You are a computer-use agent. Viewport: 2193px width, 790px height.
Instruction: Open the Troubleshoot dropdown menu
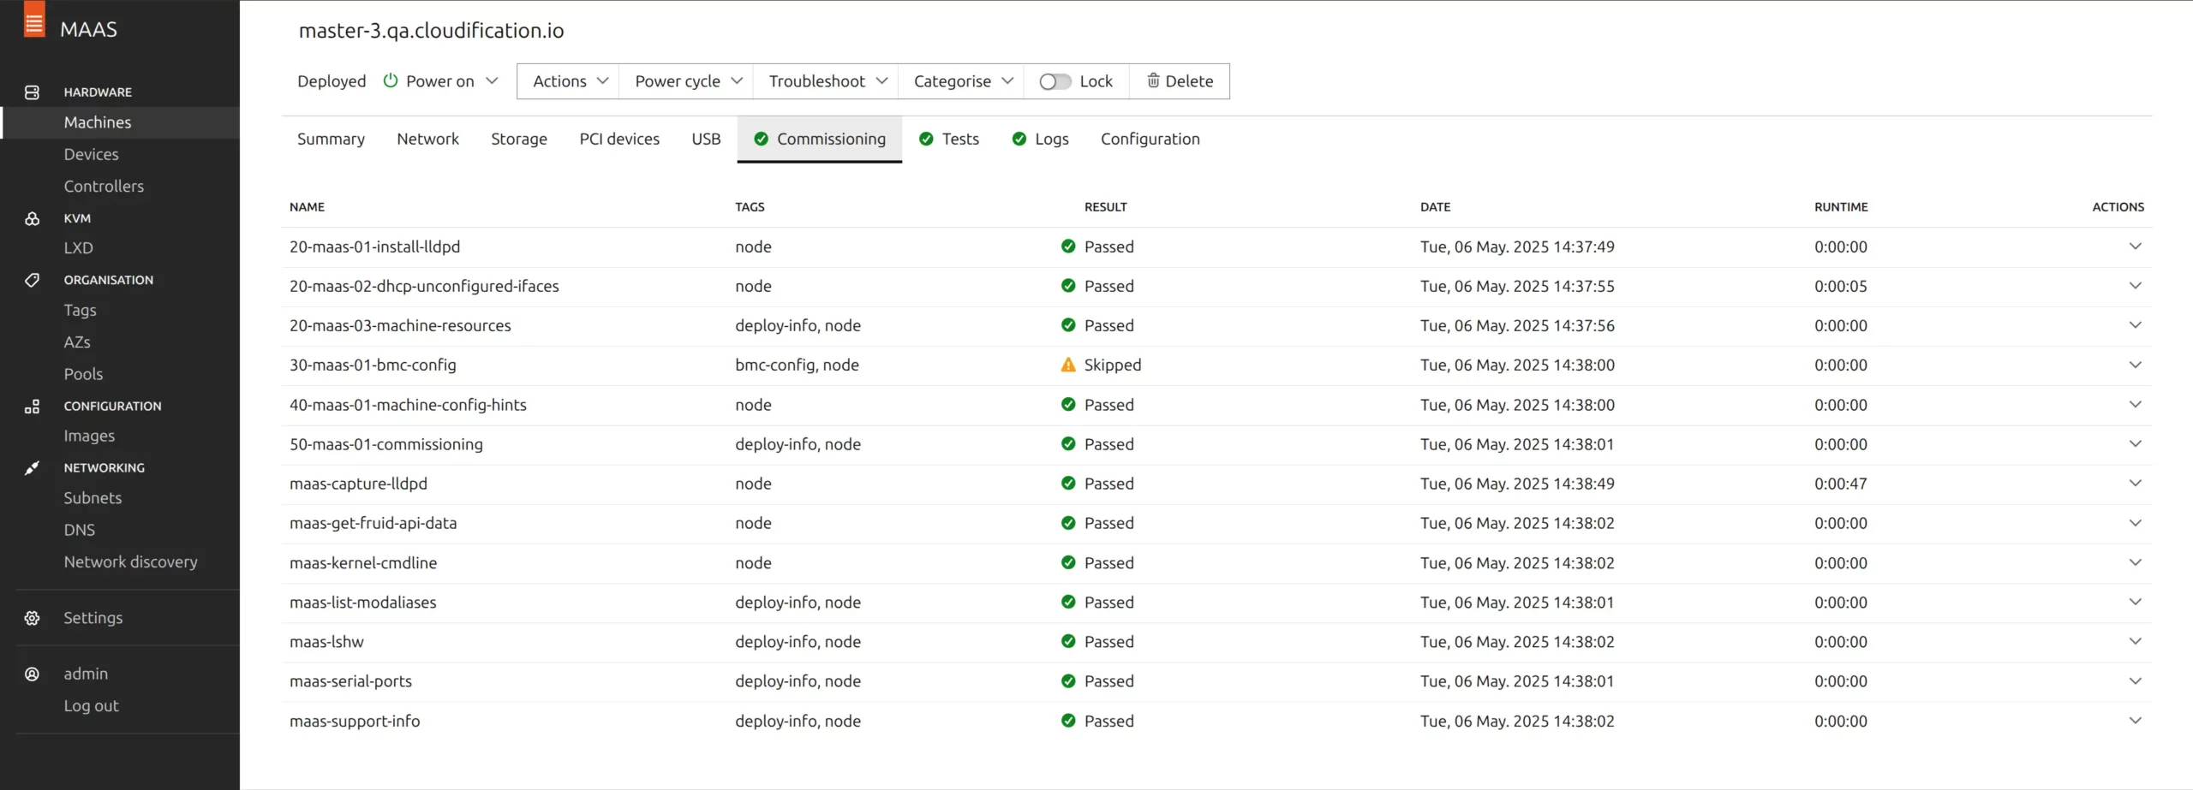click(x=828, y=81)
